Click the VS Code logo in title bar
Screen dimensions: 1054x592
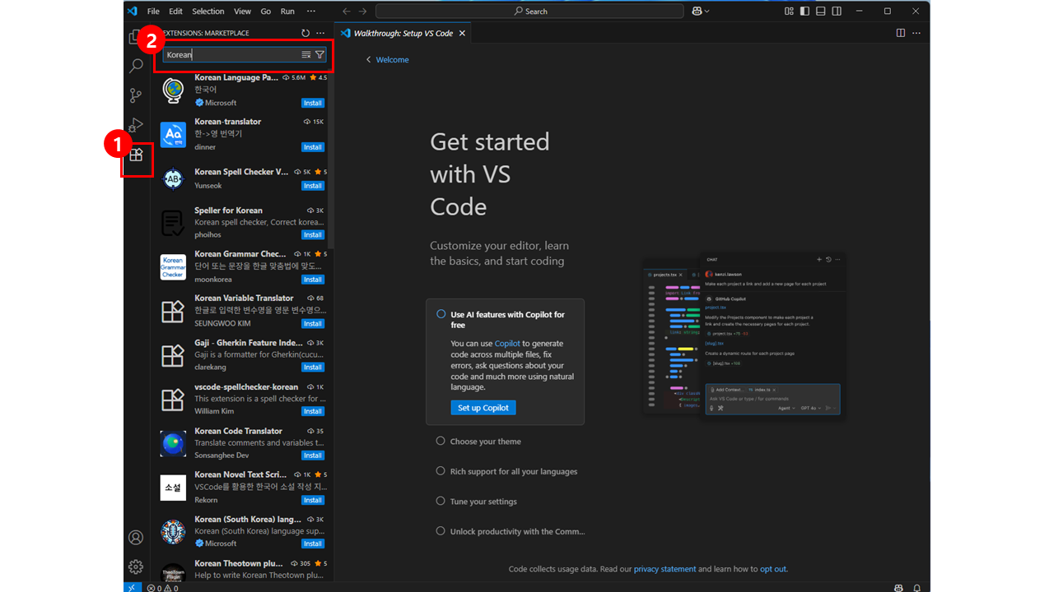(x=132, y=11)
